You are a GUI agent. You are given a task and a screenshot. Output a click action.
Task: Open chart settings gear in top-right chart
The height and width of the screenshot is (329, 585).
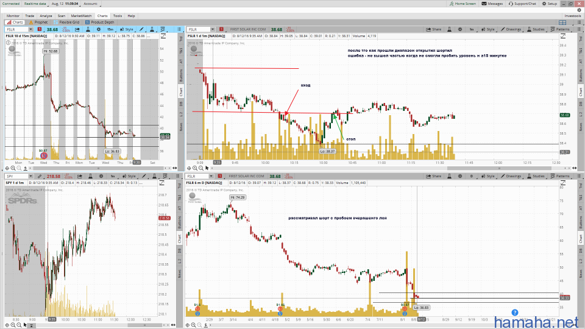(x=460, y=29)
